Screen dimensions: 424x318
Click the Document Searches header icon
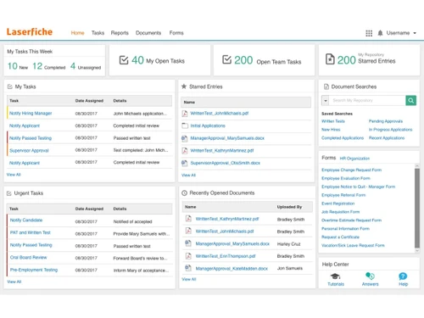point(326,86)
